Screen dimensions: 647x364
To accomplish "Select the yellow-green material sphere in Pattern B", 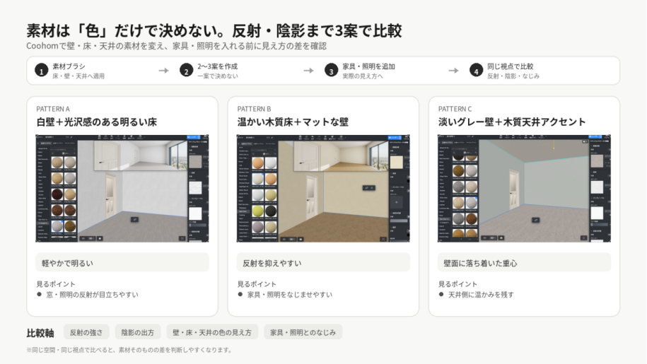I will (258, 211).
